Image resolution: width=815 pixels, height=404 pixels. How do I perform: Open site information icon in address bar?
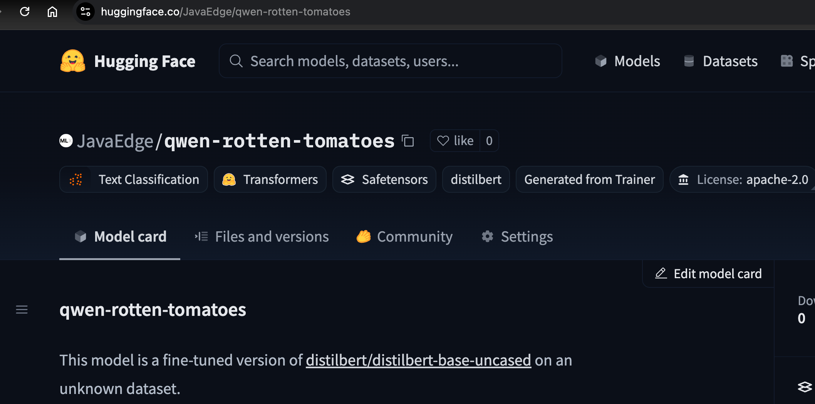[x=86, y=12]
